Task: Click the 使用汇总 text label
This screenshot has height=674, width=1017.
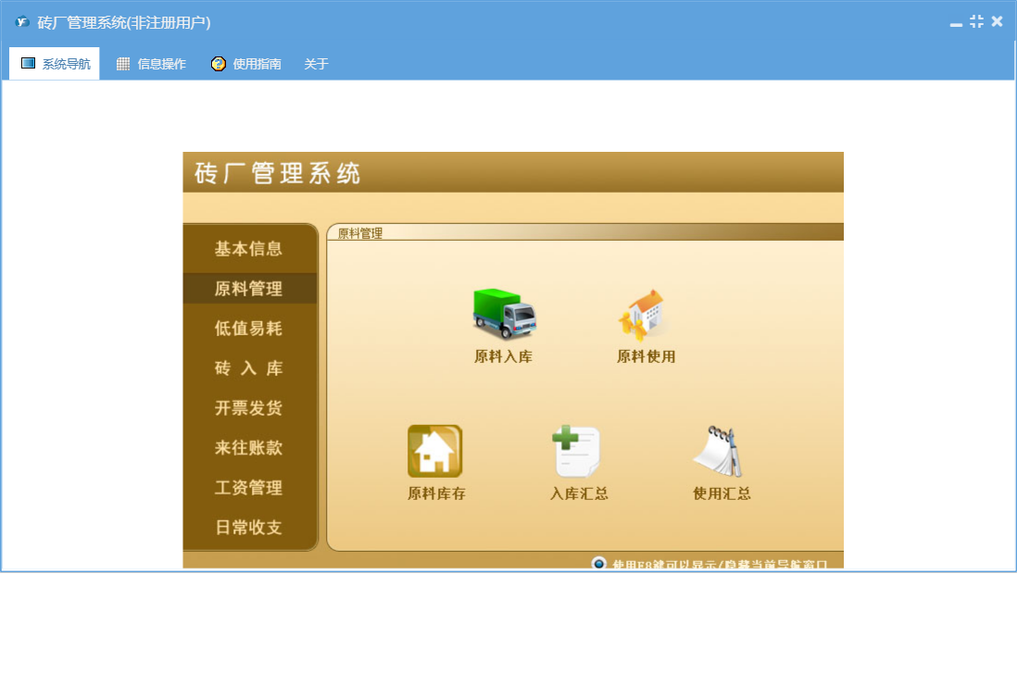Action: coord(722,493)
